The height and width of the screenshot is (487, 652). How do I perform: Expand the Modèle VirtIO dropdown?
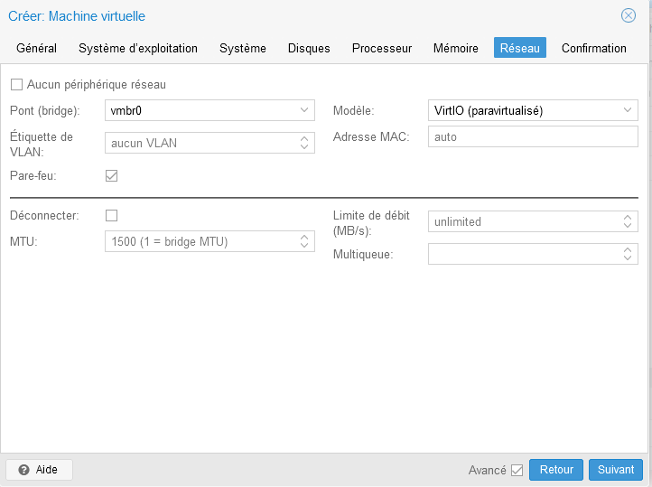(628, 110)
